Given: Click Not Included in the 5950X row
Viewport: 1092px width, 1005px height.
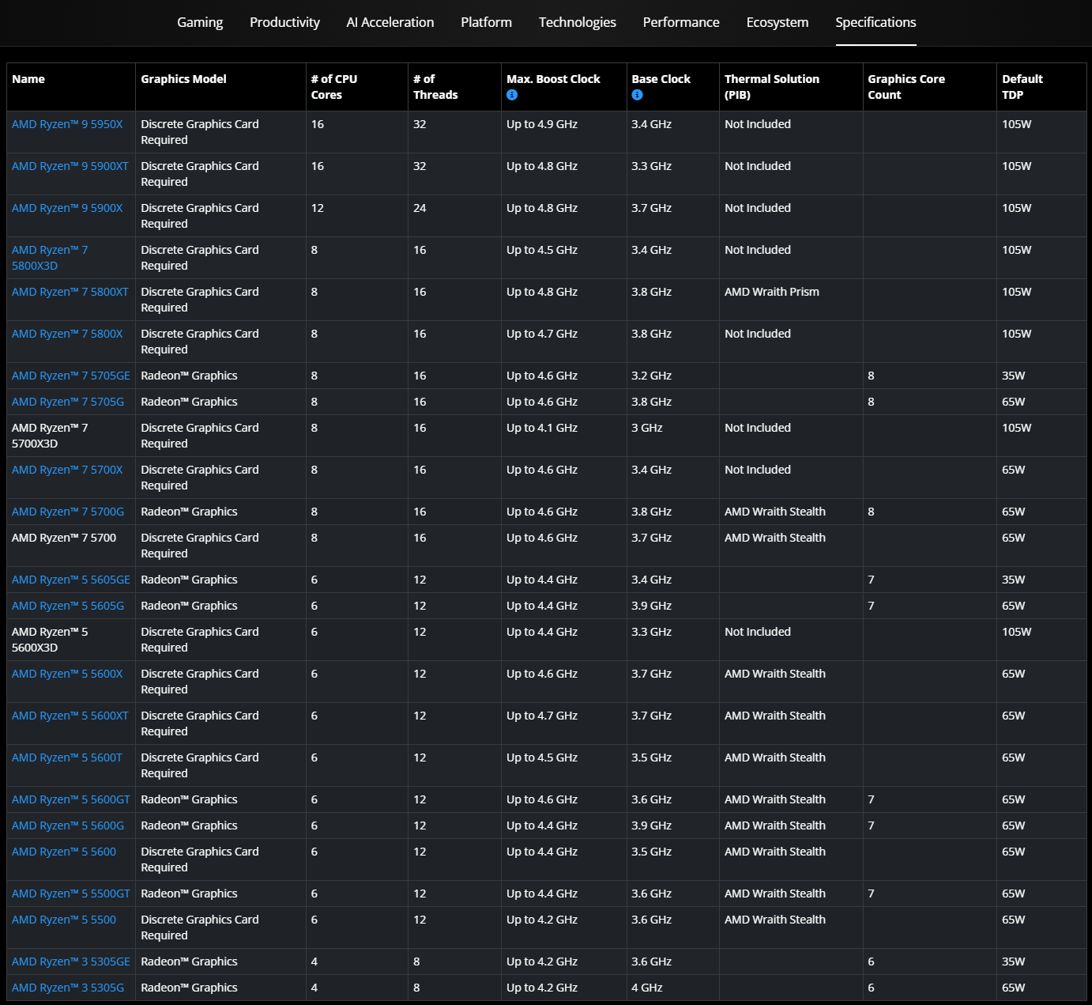Looking at the screenshot, I should pos(758,124).
